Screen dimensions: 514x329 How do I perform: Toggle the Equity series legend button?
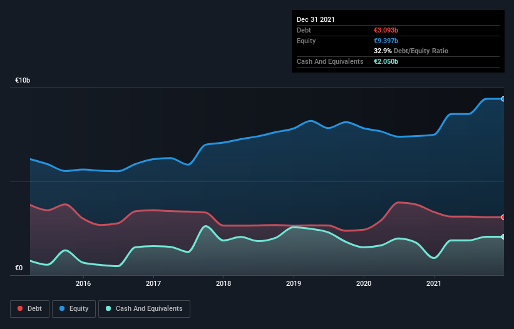point(74,309)
